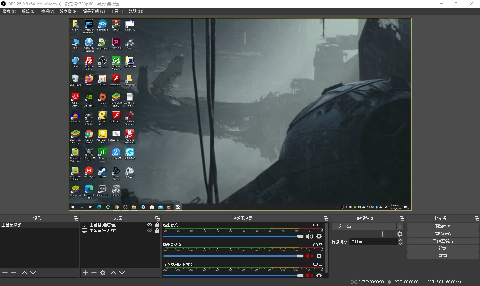Undock the 場景 panel with its float icon

click(x=76, y=218)
